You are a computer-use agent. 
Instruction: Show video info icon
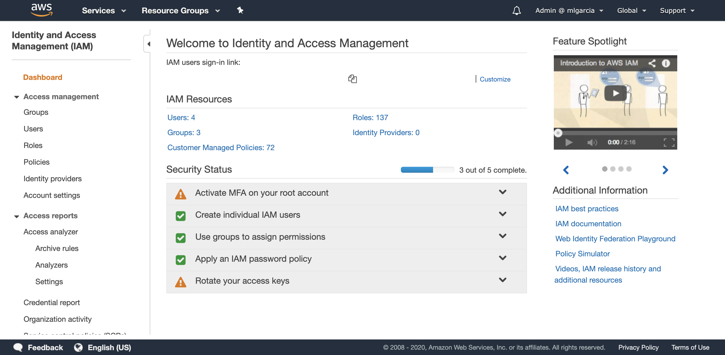666,63
